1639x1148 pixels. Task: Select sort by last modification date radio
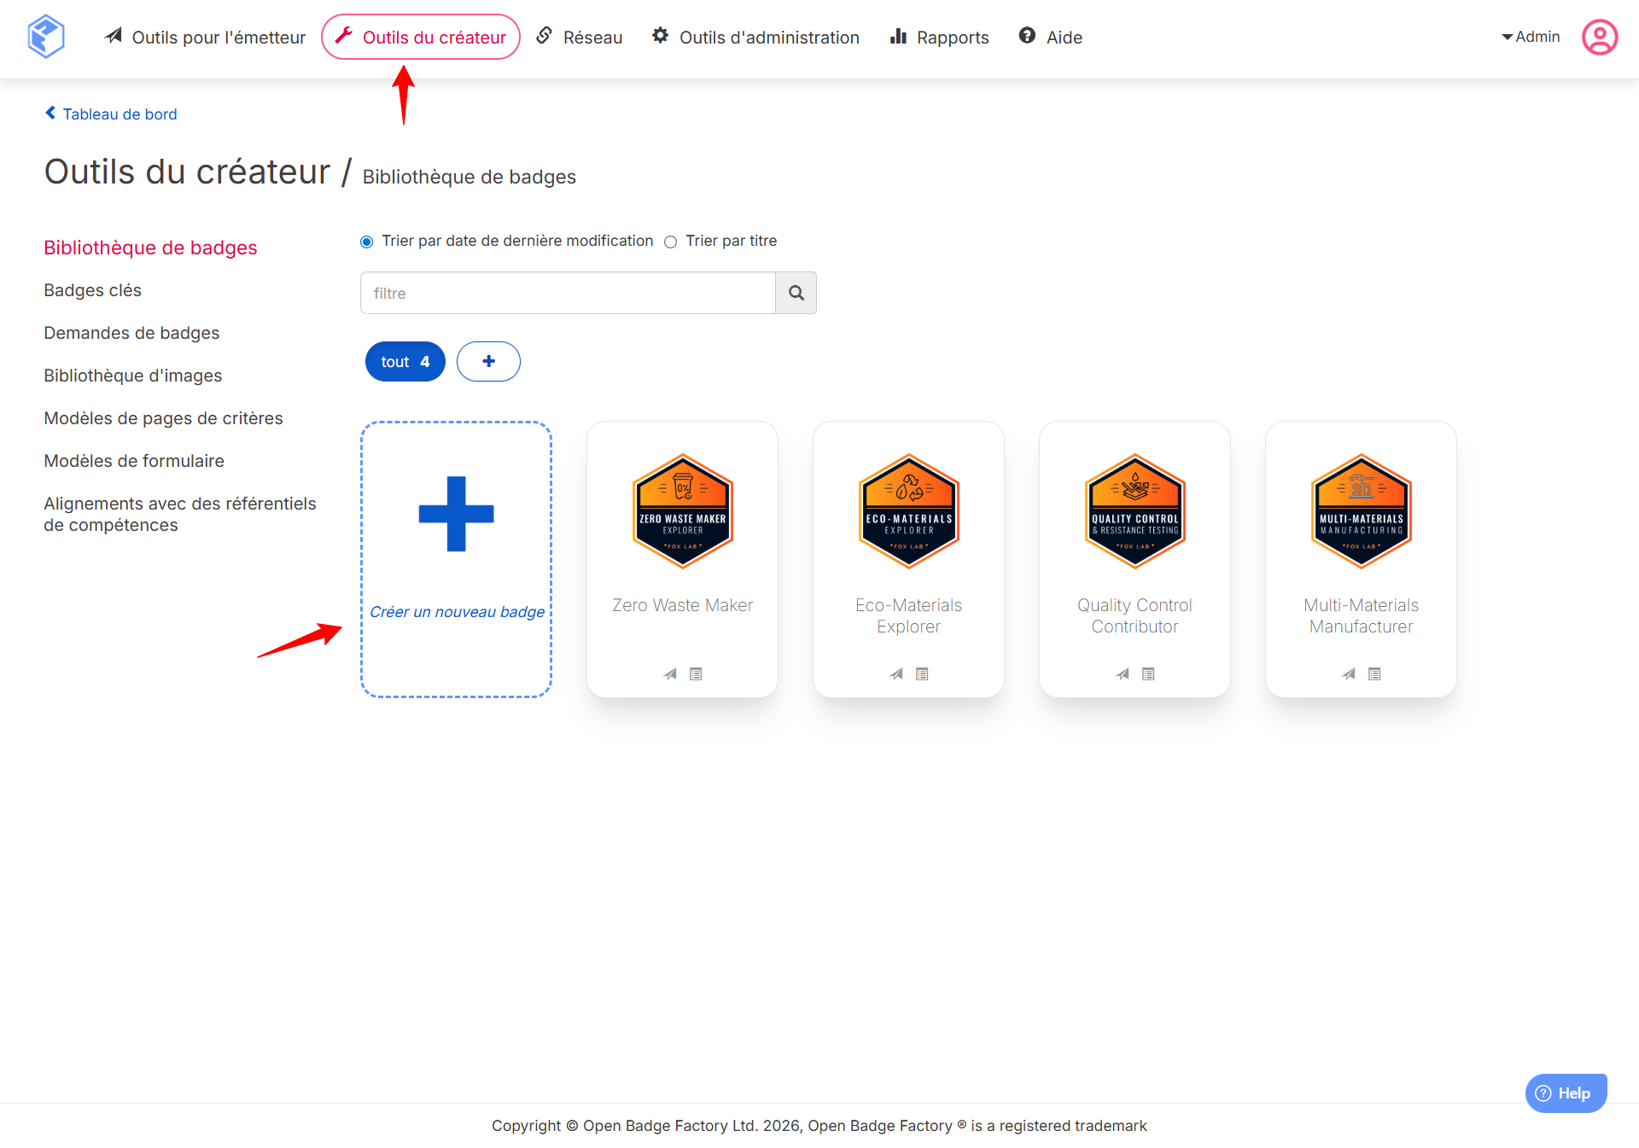(x=367, y=242)
